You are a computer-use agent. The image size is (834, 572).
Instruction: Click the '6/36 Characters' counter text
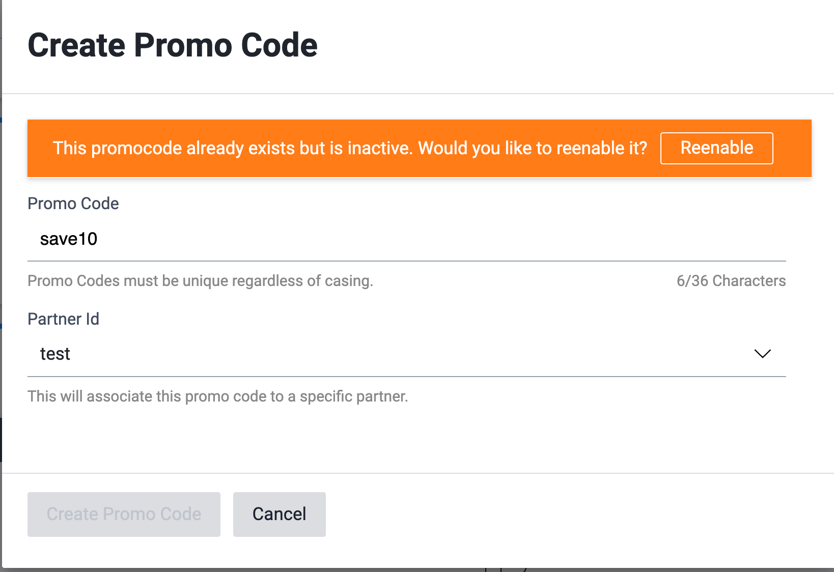tap(731, 280)
